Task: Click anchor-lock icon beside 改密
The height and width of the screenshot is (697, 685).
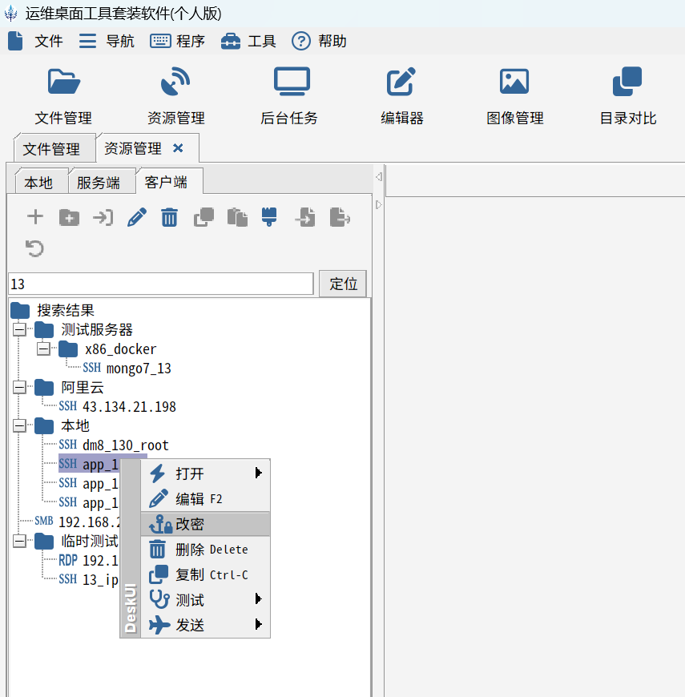Action: (x=160, y=524)
